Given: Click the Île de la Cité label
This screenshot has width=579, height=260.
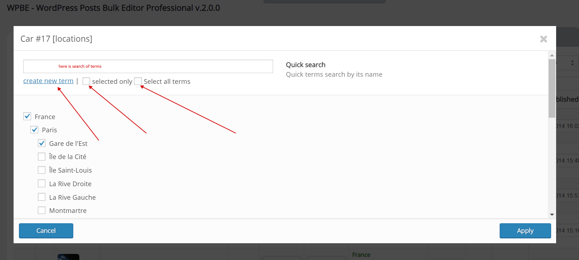Looking at the screenshot, I should (68, 157).
